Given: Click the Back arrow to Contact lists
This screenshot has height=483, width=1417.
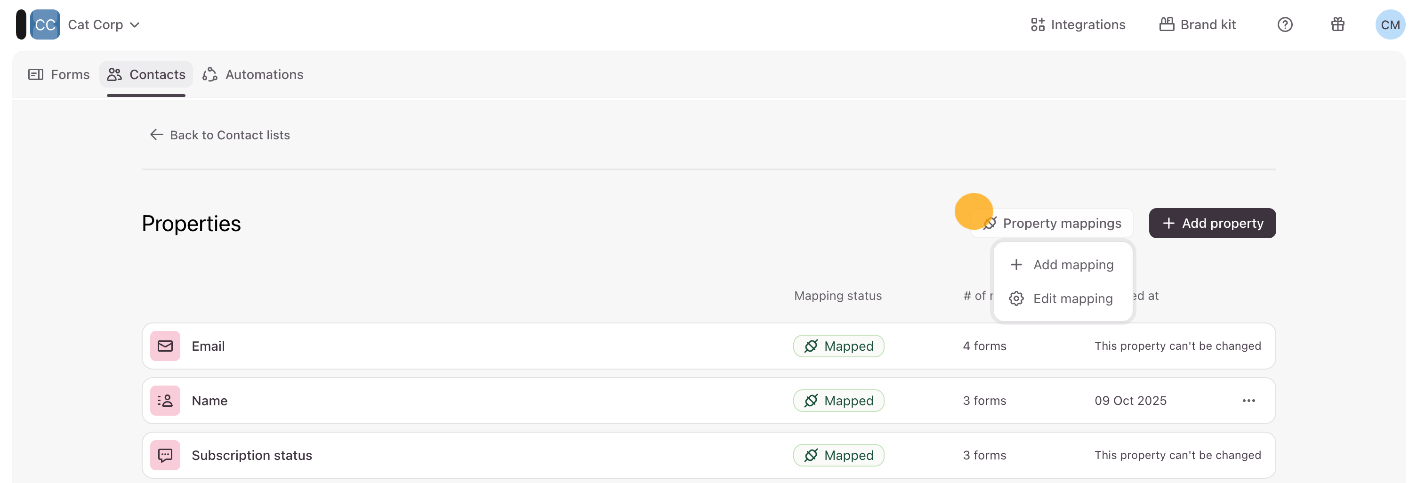Looking at the screenshot, I should 157,135.
